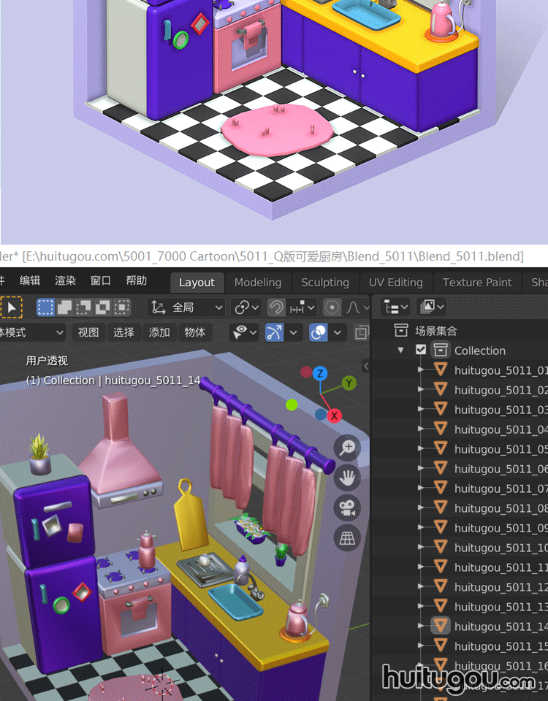This screenshot has height=701, width=548.
Task: Click the new selection box mode icon
Action: coord(45,307)
